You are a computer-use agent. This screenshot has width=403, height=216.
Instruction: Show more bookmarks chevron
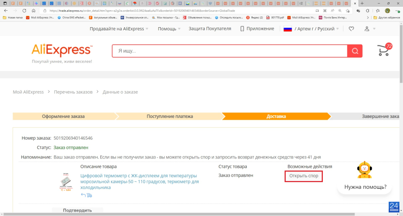coord(368,17)
